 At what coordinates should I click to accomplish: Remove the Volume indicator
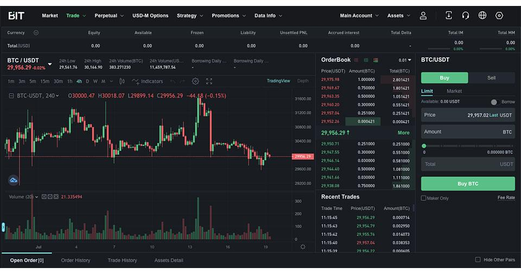click(x=56, y=197)
